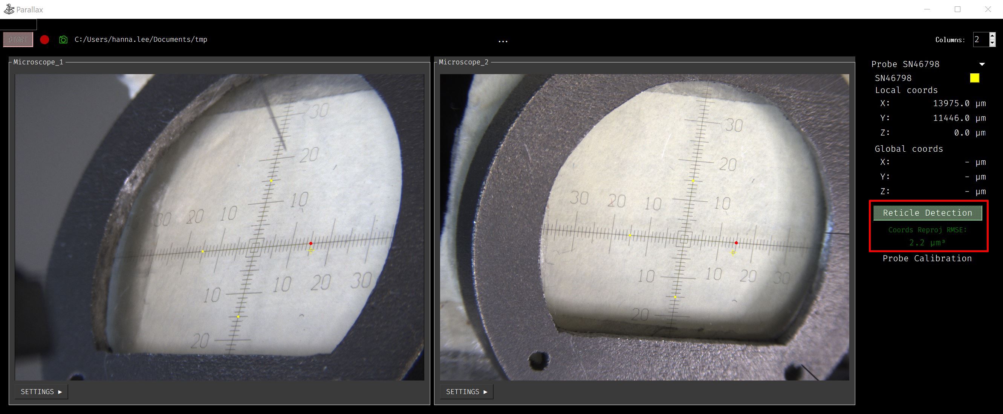Click the Local coords heading
This screenshot has width=1003, height=414.
(x=906, y=90)
